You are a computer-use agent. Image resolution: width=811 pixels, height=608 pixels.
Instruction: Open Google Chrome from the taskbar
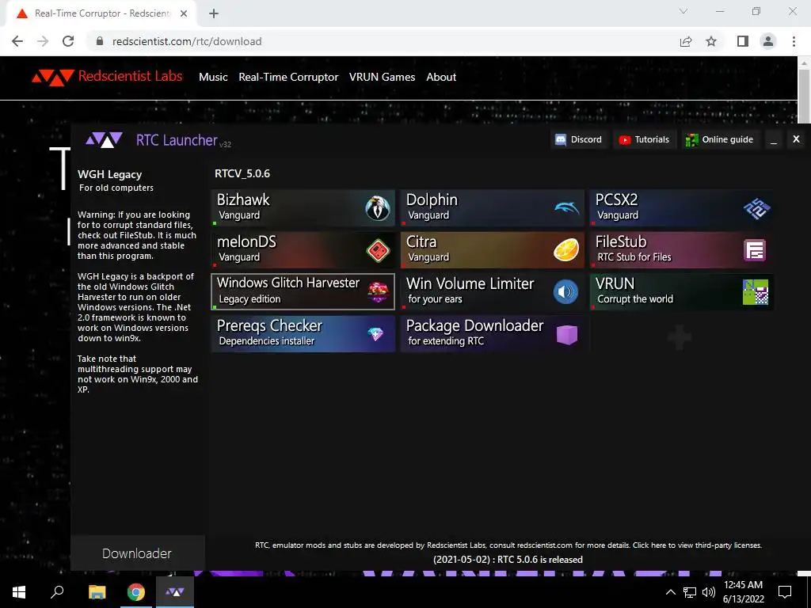[x=136, y=592]
